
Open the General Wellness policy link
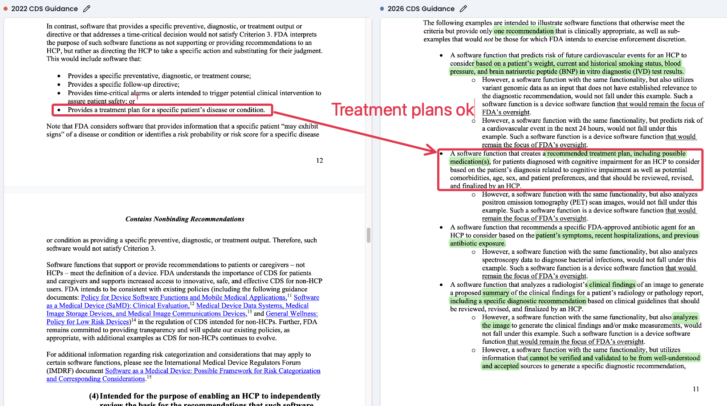[292, 314]
